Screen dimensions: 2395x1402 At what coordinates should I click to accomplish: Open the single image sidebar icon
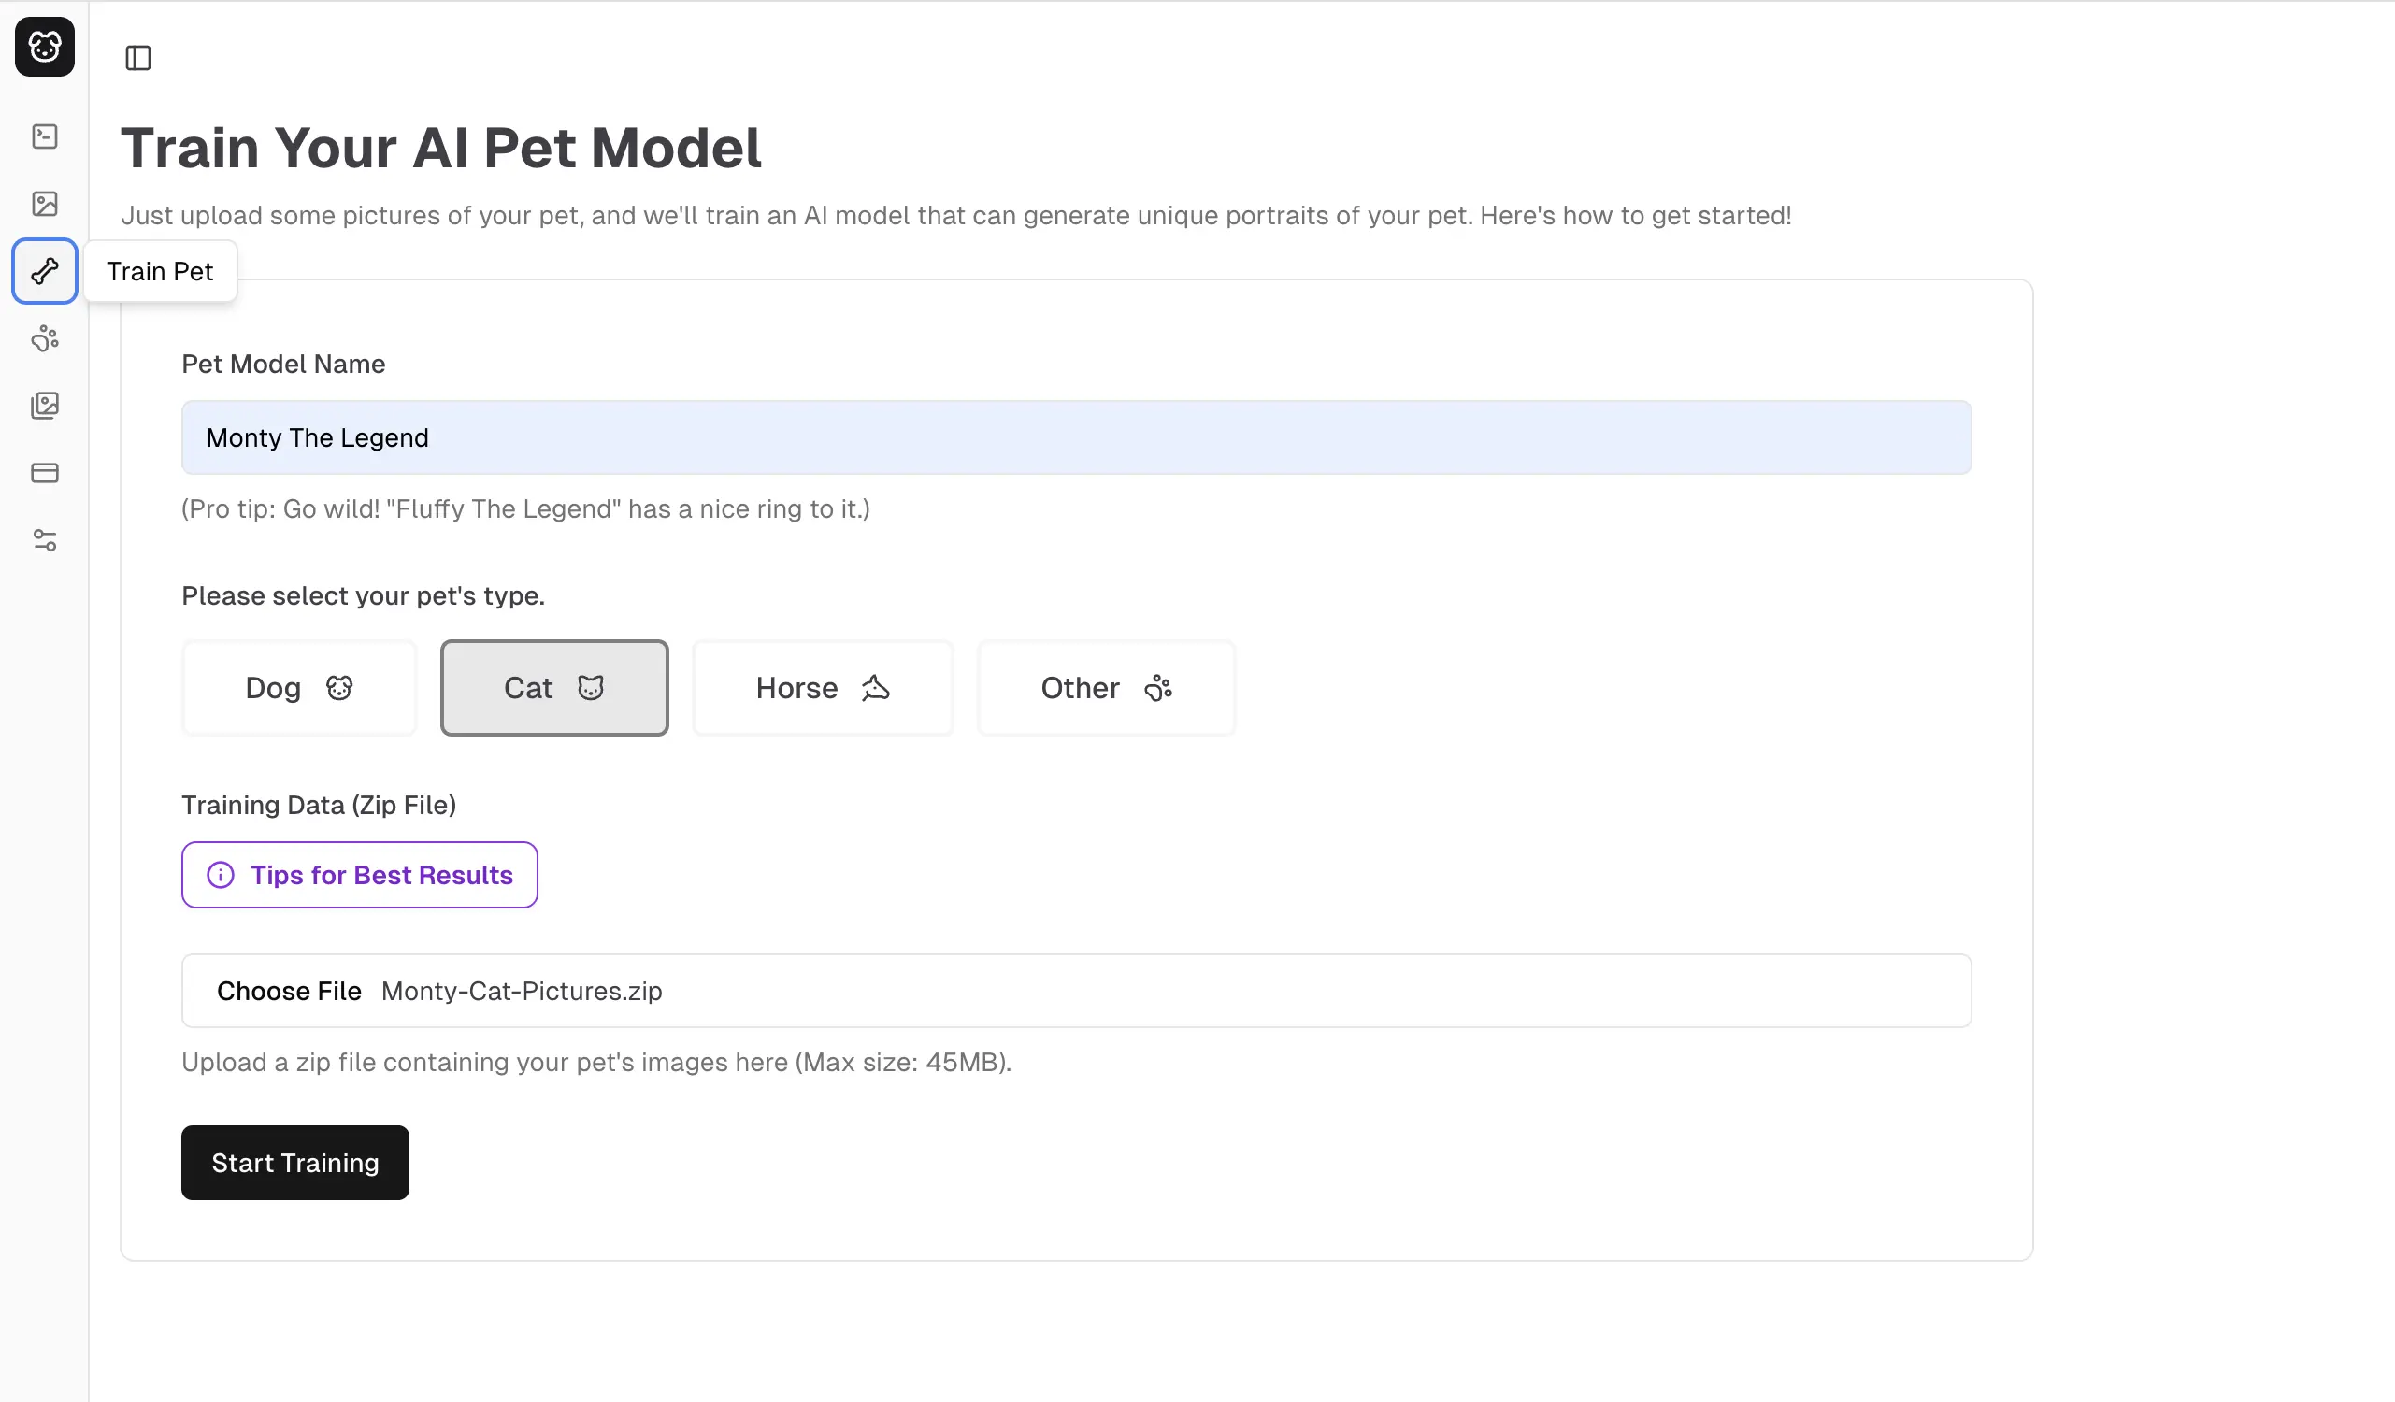click(x=45, y=204)
